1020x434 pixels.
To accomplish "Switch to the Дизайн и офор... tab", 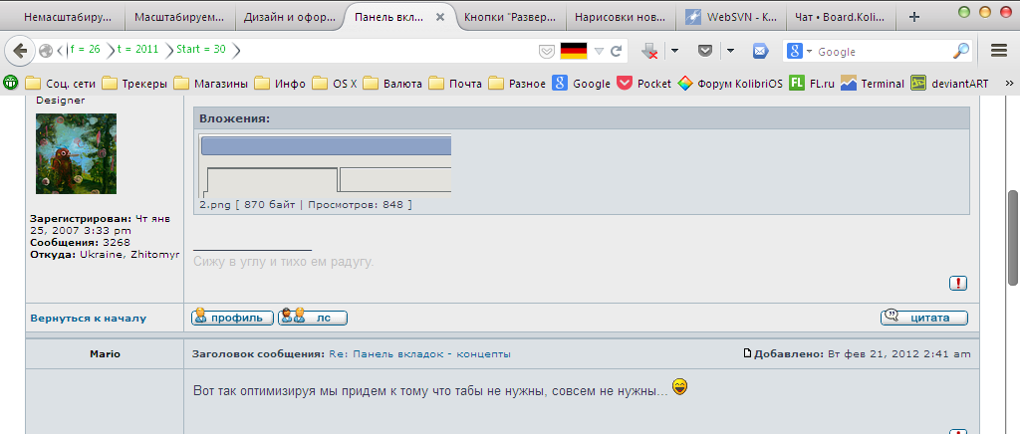I will (291, 17).
